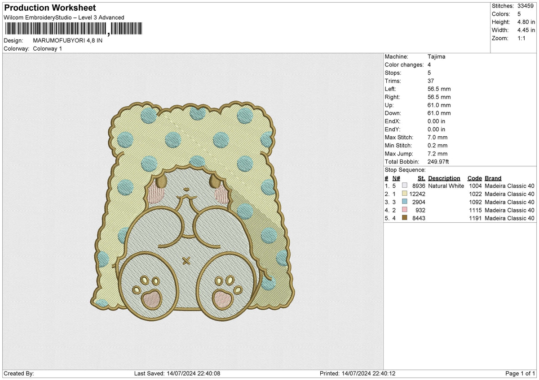Image resolution: width=539 pixels, height=380 pixels.
Task: Select stitch count '8443' in row 5
Action: [419, 218]
